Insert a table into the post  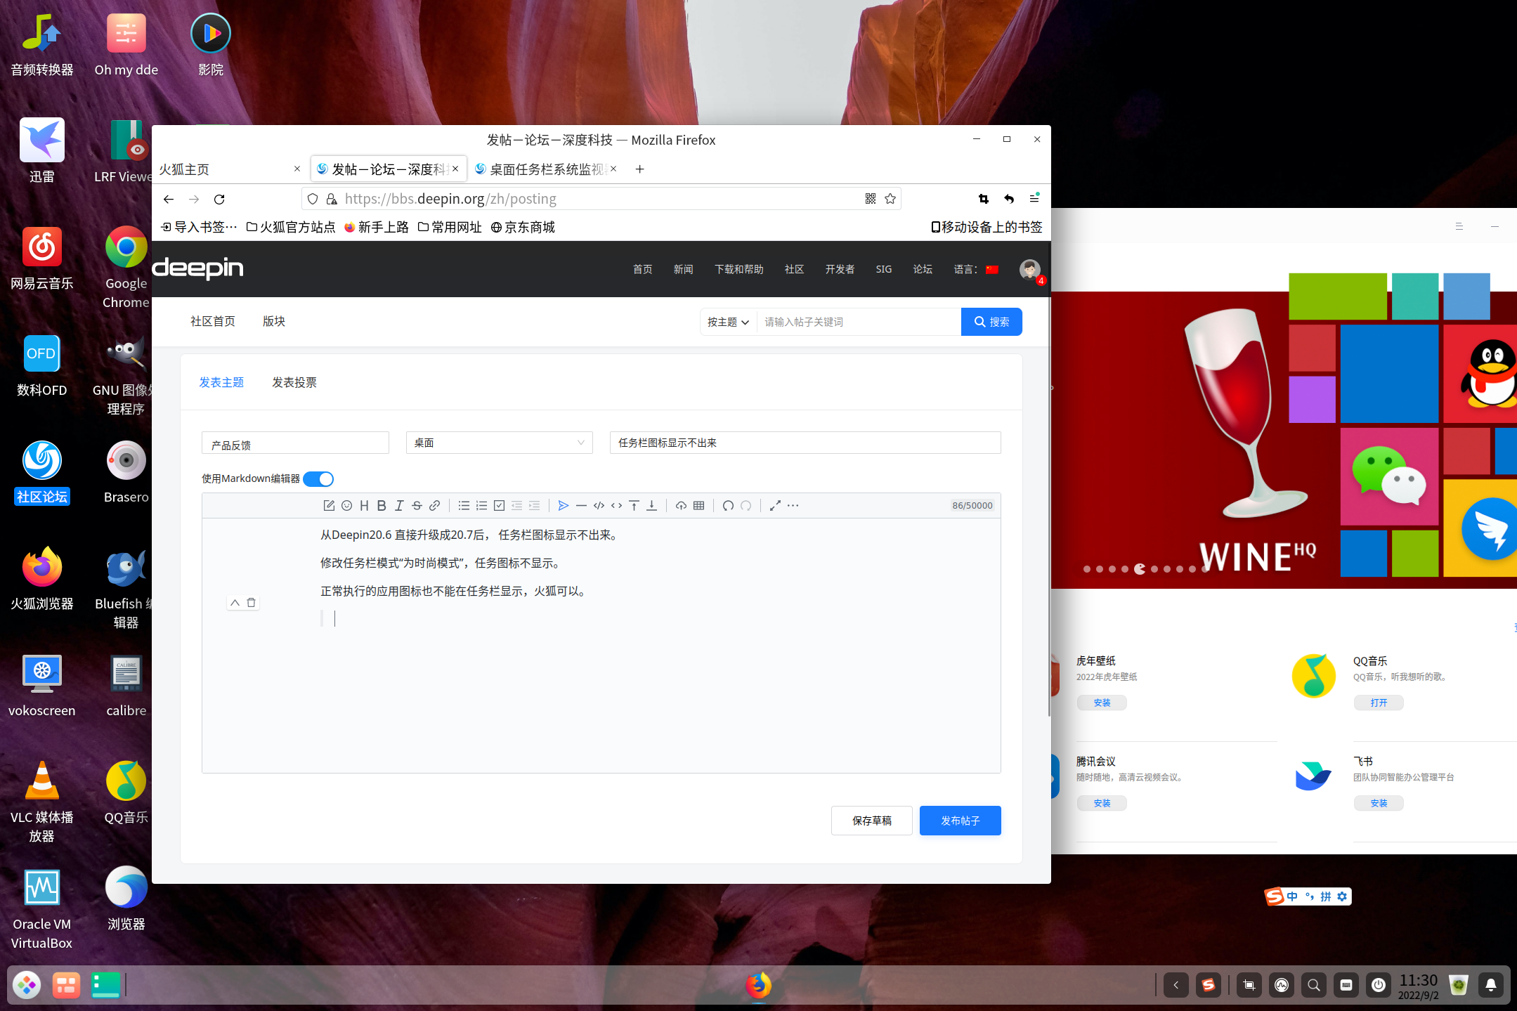[x=698, y=505]
